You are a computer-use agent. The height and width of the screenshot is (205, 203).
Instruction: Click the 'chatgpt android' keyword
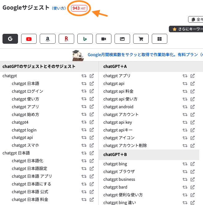[118, 107]
